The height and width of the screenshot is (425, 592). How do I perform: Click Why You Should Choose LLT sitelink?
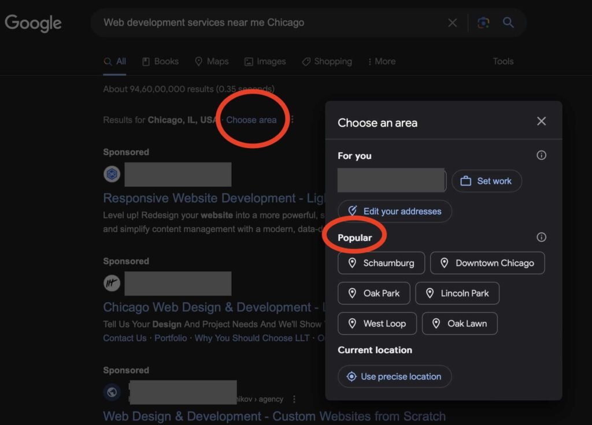(252, 338)
